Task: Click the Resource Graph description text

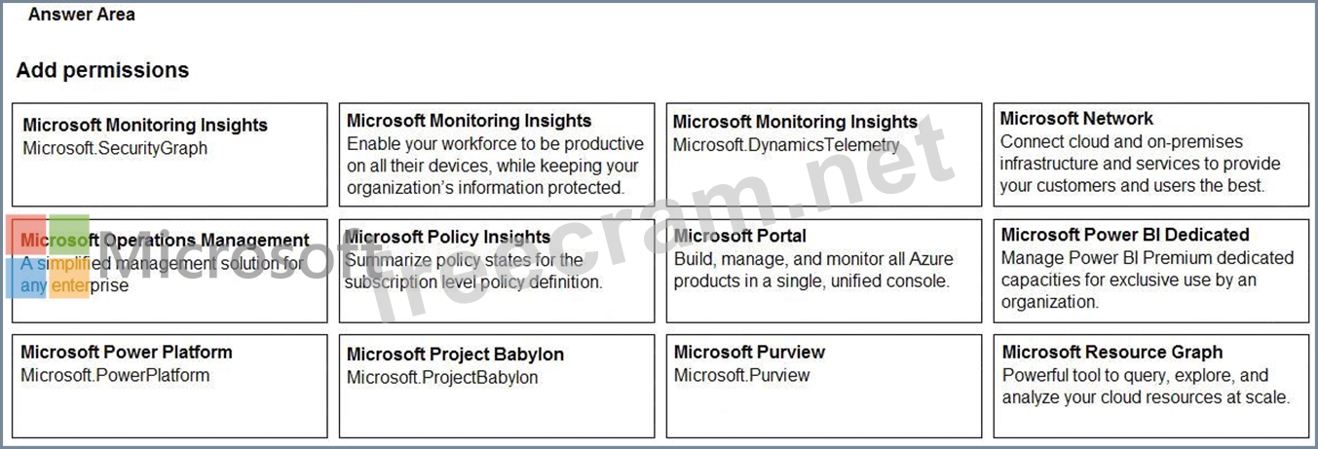Action: [1146, 387]
